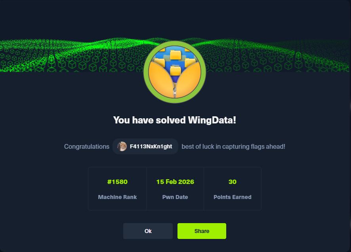The height and width of the screenshot is (252, 351).
Task: Click the left folder in WingData logo
Action: [159, 63]
